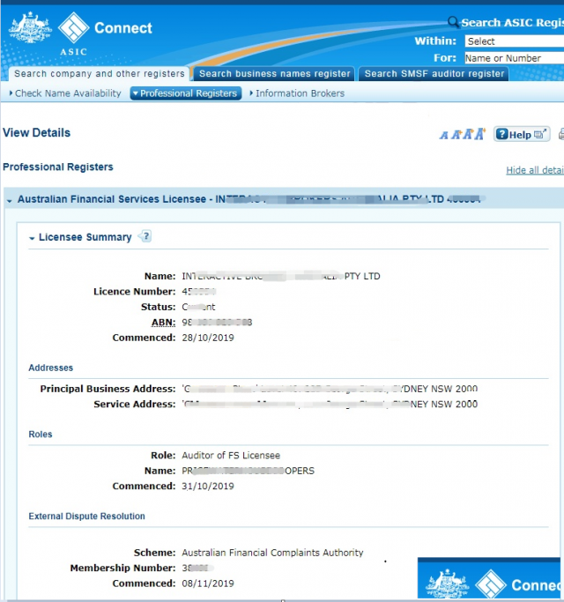The height and width of the screenshot is (602, 564).
Task: Click the ASIC Connect logo in header
Action: (79, 29)
